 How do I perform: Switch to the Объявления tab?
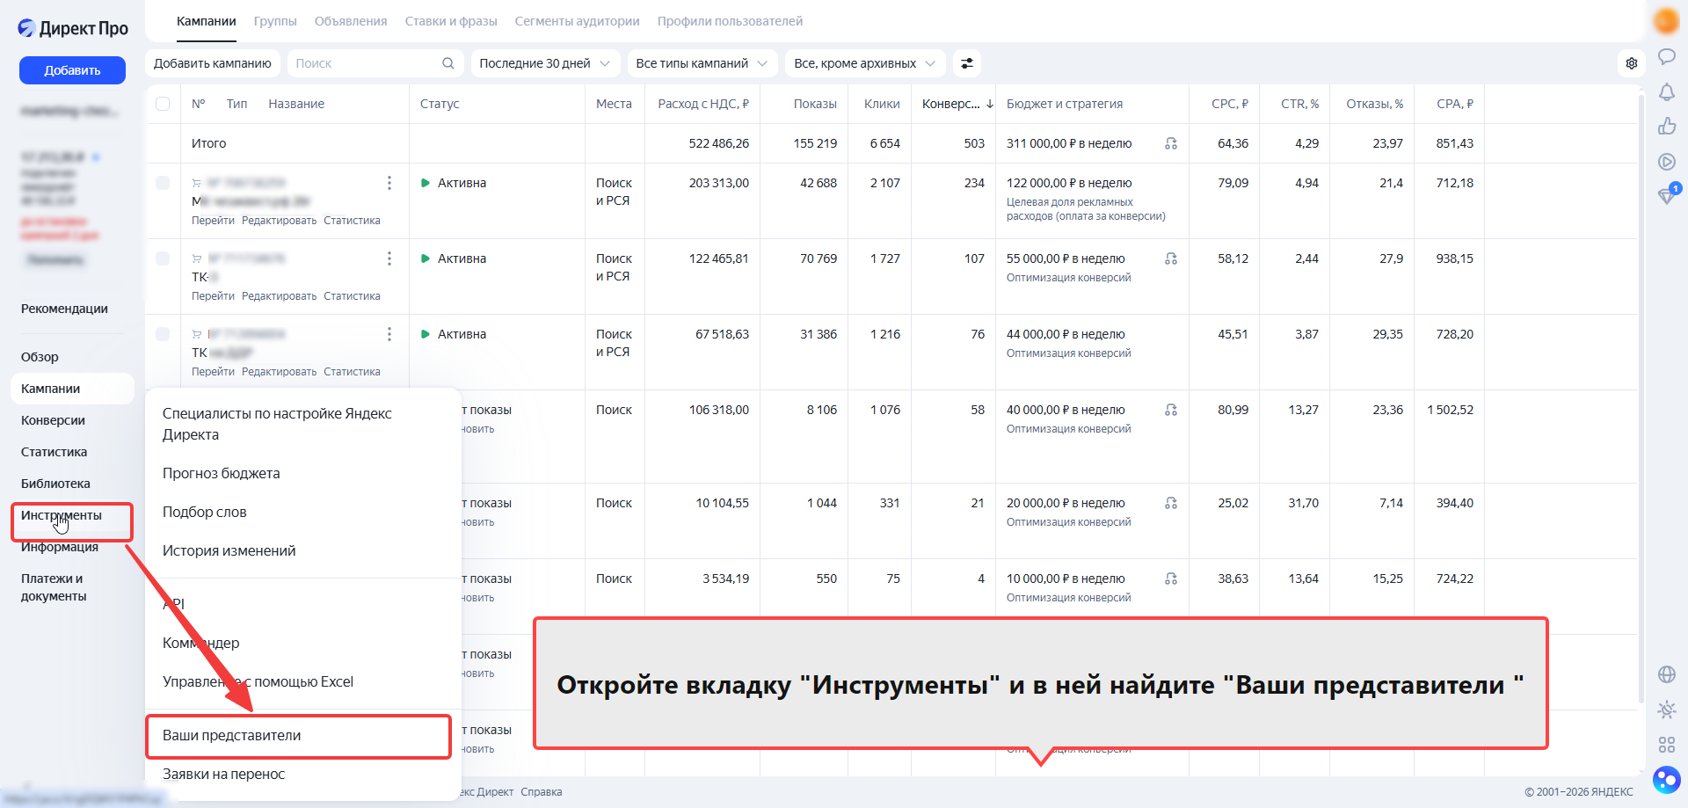pyautogui.click(x=351, y=21)
